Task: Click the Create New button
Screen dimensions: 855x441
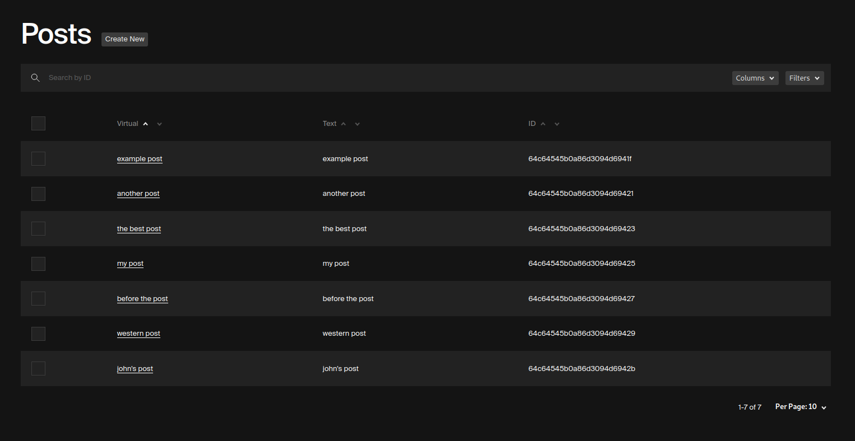Action: point(124,39)
